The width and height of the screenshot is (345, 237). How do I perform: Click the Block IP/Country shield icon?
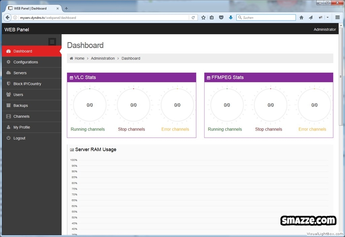[8, 83]
